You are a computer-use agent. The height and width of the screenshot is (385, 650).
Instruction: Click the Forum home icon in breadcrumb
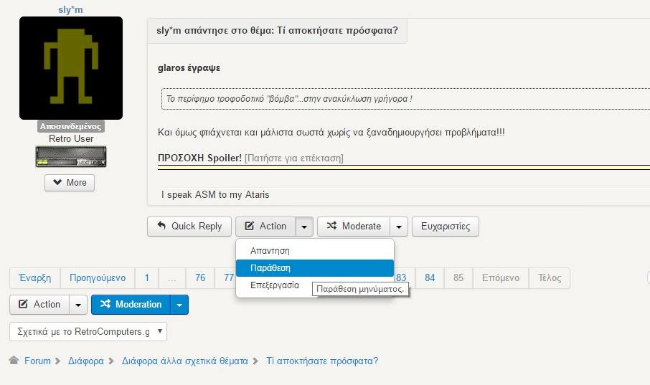point(14,361)
